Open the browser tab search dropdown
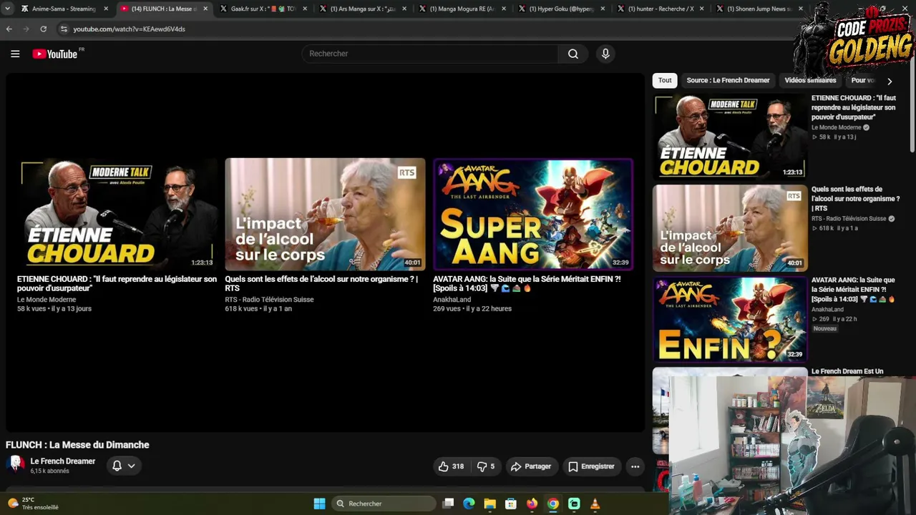This screenshot has height=515, width=916. 7,9
